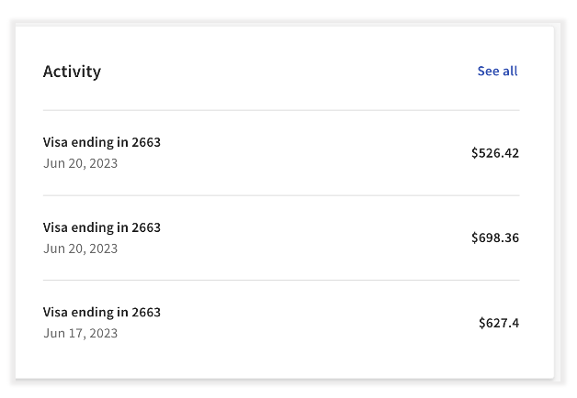Click empty middle area of the $698.36 row

point(312,238)
